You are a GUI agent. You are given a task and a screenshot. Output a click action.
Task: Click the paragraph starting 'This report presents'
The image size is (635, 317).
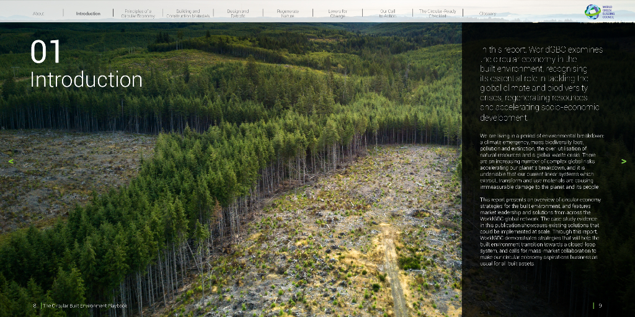click(541, 232)
